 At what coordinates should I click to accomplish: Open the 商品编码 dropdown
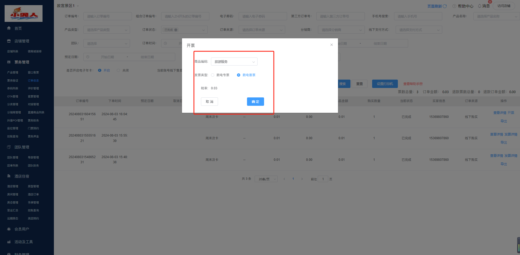(x=234, y=62)
